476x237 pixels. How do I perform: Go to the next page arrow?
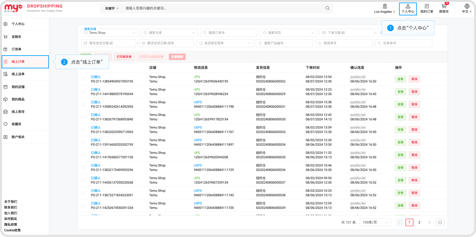tap(429, 222)
